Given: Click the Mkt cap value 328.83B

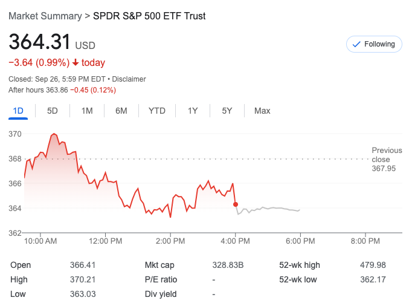Looking at the screenshot, I should tap(228, 265).
